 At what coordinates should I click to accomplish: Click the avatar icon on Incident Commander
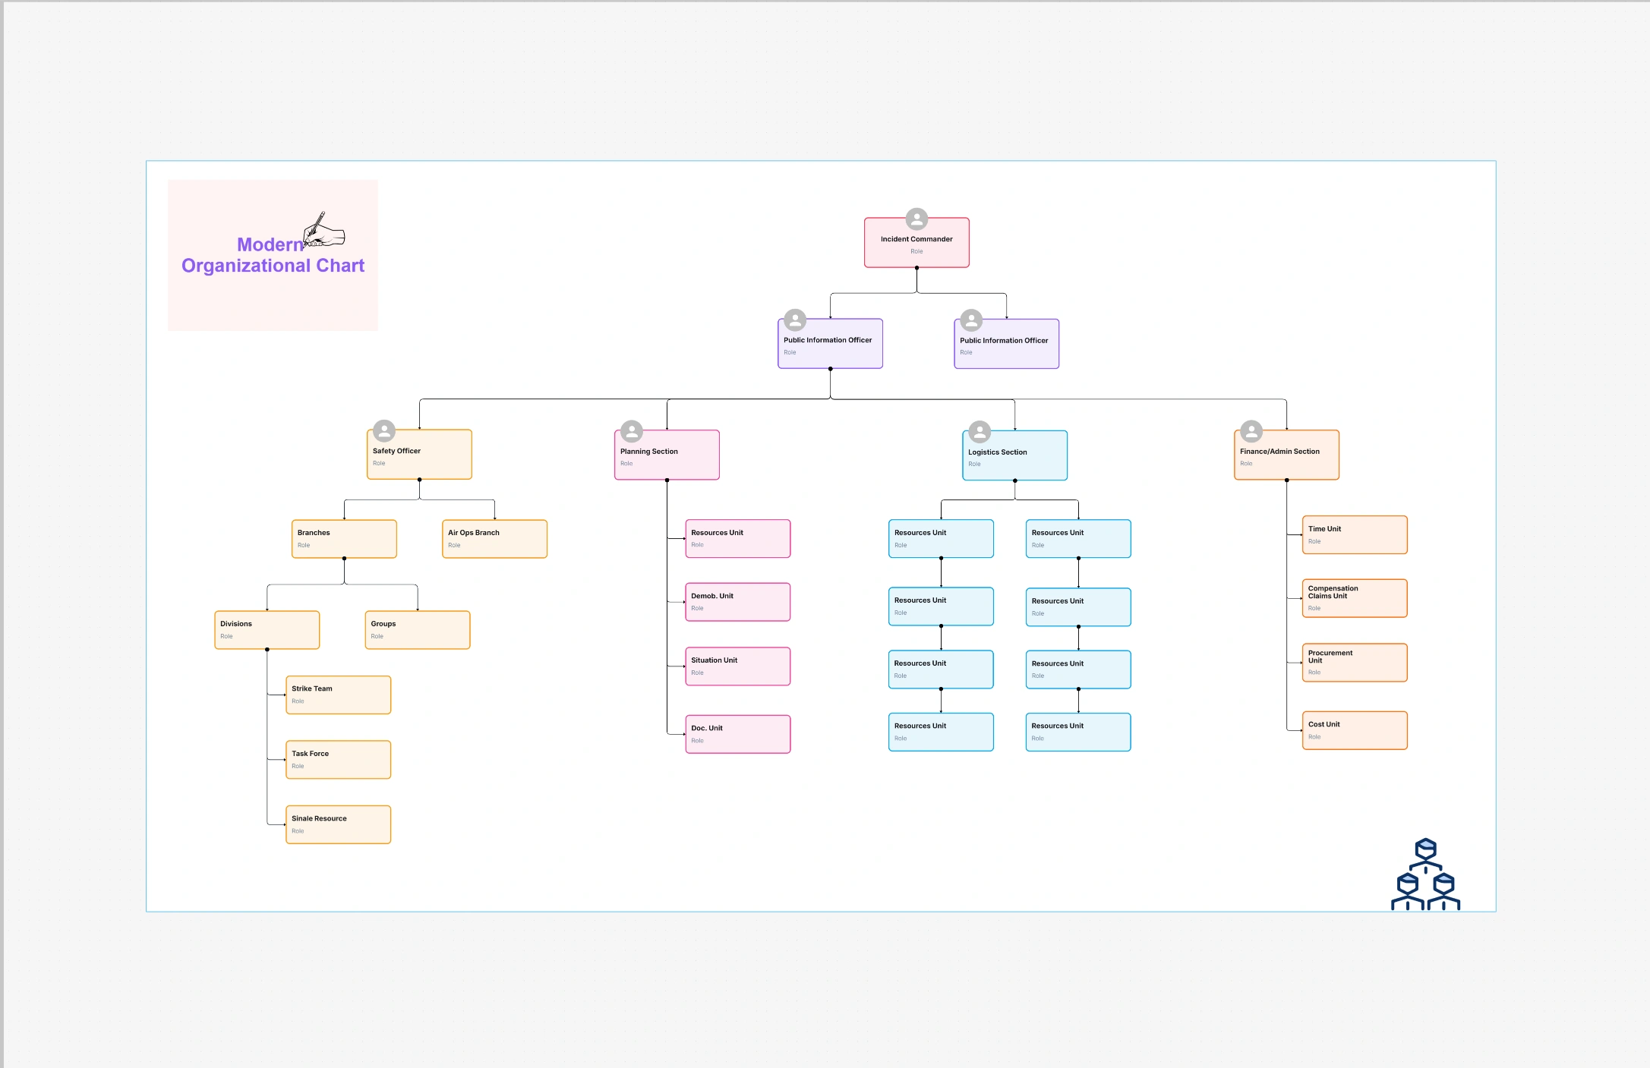point(916,219)
